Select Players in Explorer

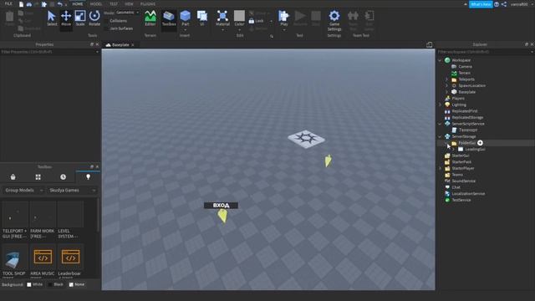(458, 99)
